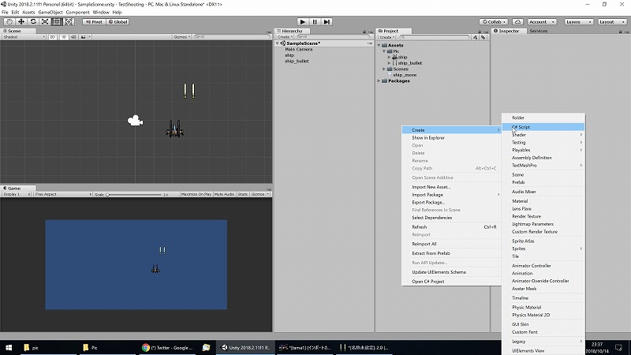Select ship_bullet in Hierarchy
631x355 pixels.
297,62
